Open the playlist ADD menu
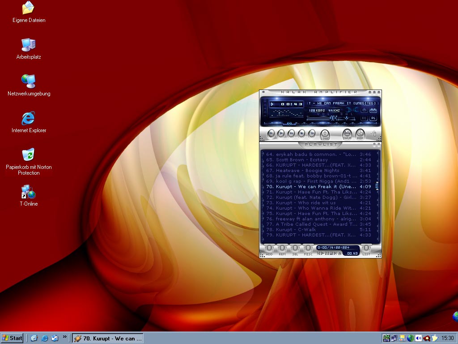The image size is (458, 344). 269,249
